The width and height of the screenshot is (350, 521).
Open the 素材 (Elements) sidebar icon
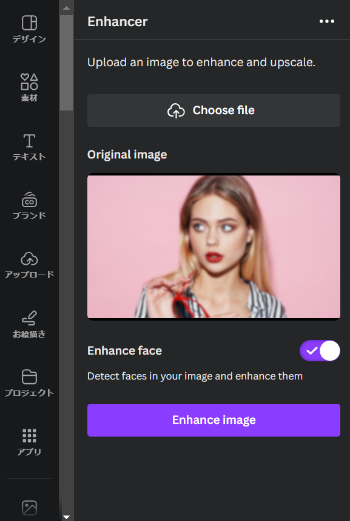[x=29, y=82]
